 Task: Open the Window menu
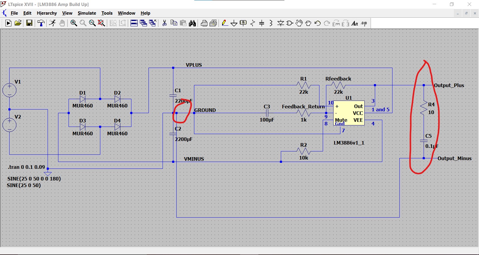[126, 13]
